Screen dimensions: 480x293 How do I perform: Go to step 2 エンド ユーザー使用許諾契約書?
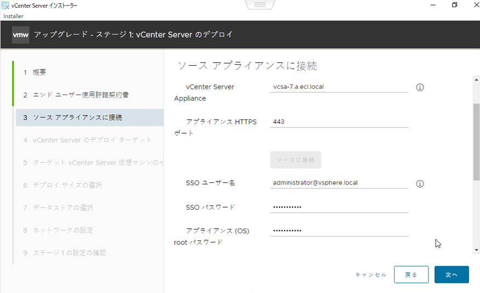pos(81,95)
